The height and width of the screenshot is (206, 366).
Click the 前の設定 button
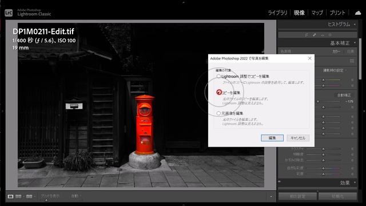click(297, 196)
